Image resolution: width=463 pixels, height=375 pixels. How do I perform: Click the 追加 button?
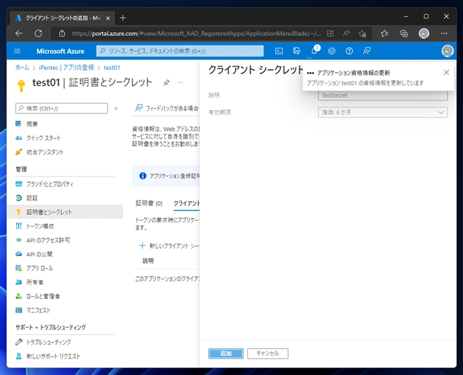(225, 353)
